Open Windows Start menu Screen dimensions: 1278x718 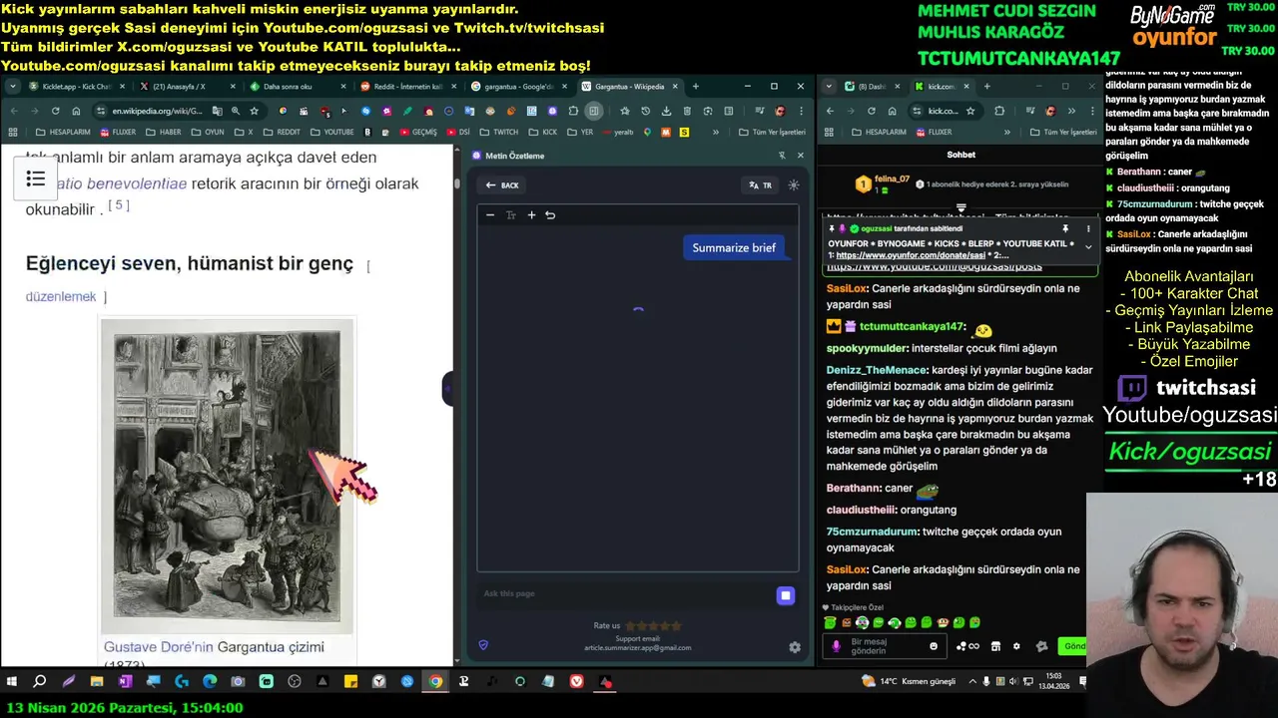coord(12,682)
